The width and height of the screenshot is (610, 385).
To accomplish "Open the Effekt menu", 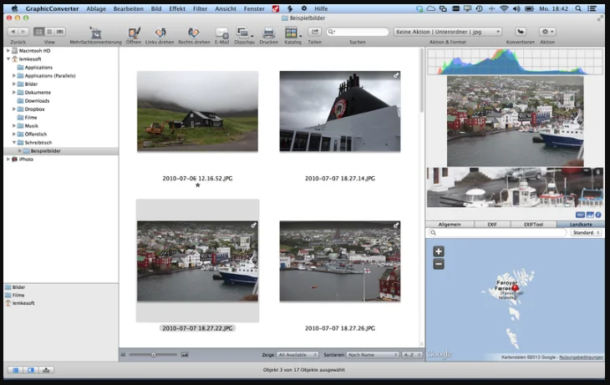I will tap(177, 8).
